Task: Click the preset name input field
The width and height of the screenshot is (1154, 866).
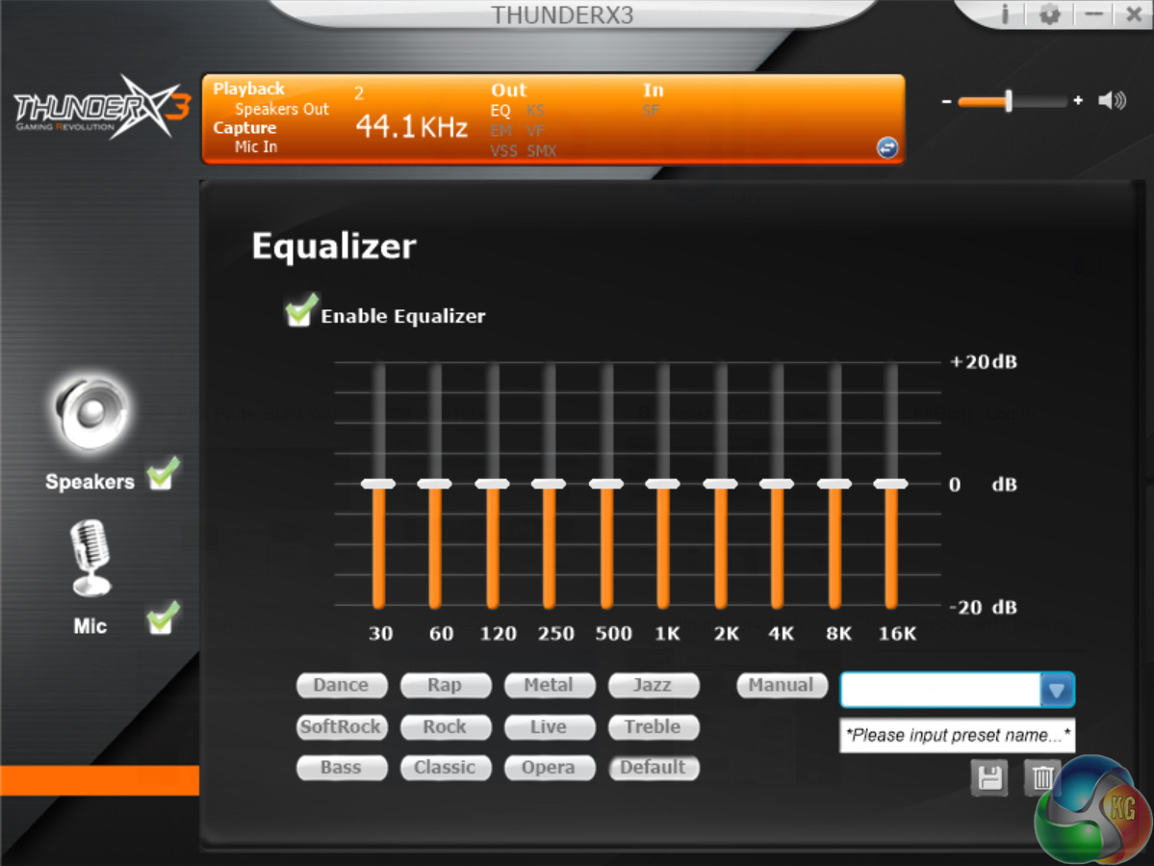Action: coord(957,735)
